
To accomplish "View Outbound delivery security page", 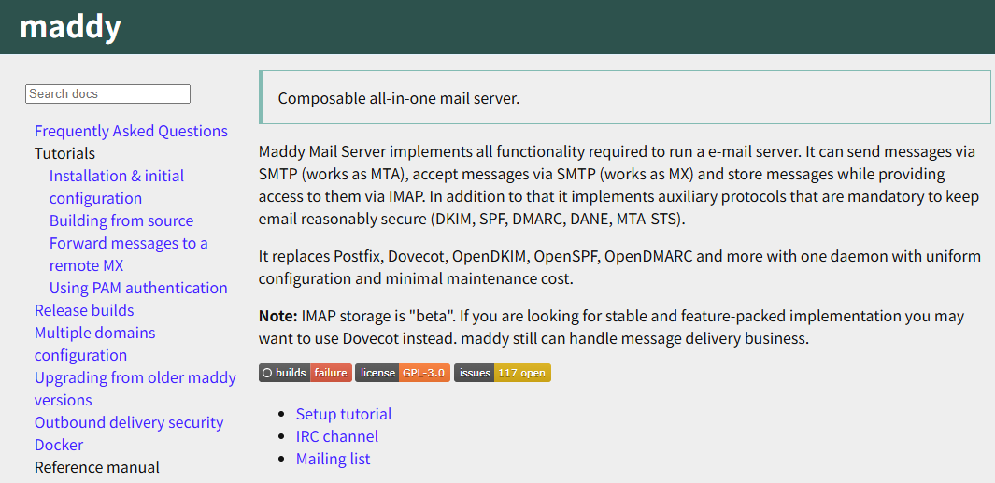I will pyautogui.click(x=129, y=422).
